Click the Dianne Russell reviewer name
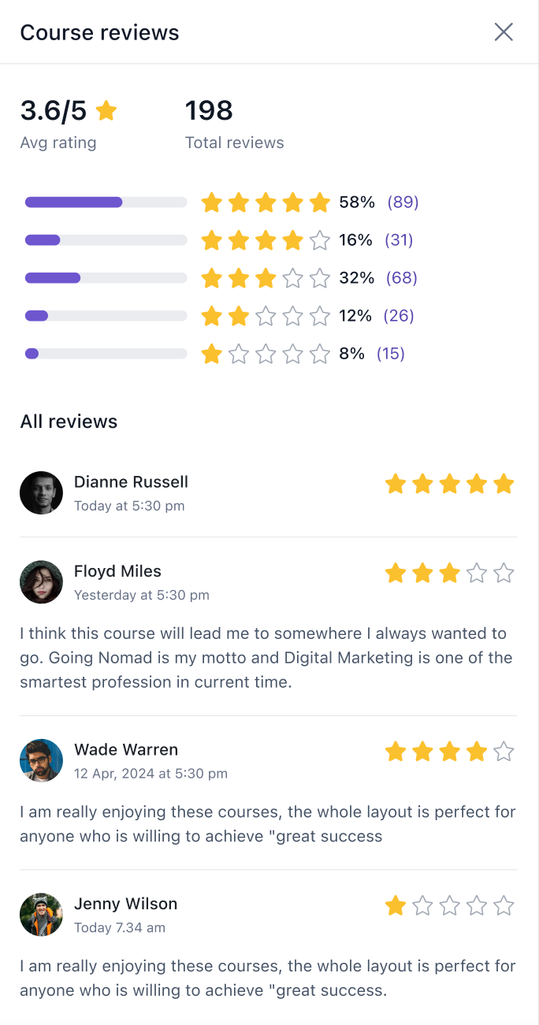The height and width of the screenshot is (1025, 539). [131, 482]
